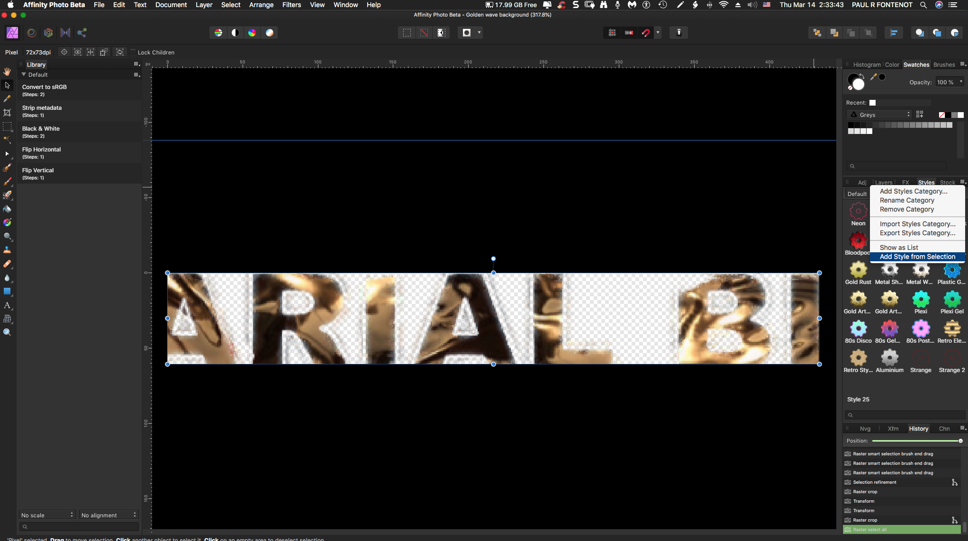Run the Flip Horizontal macro
This screenshot has width=968, height=541.
80,152
